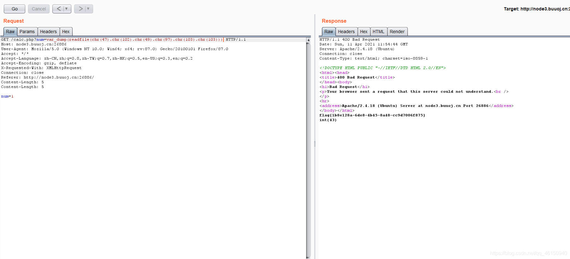Click the Referer header line
570x259 pixels.
click(47, 77)
